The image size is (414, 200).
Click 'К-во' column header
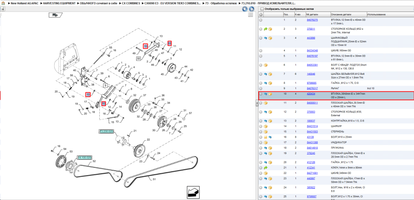pos(300,14)
